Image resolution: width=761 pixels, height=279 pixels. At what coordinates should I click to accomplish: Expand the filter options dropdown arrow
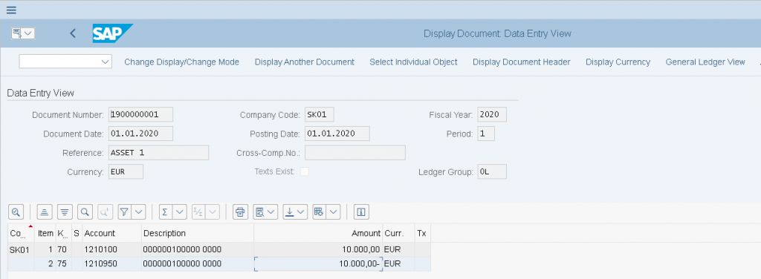139,211
